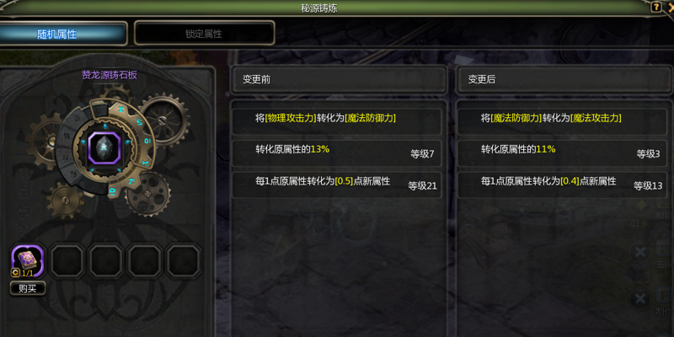
Task: Switch to the 随机属性 tab
Action: 56,34
